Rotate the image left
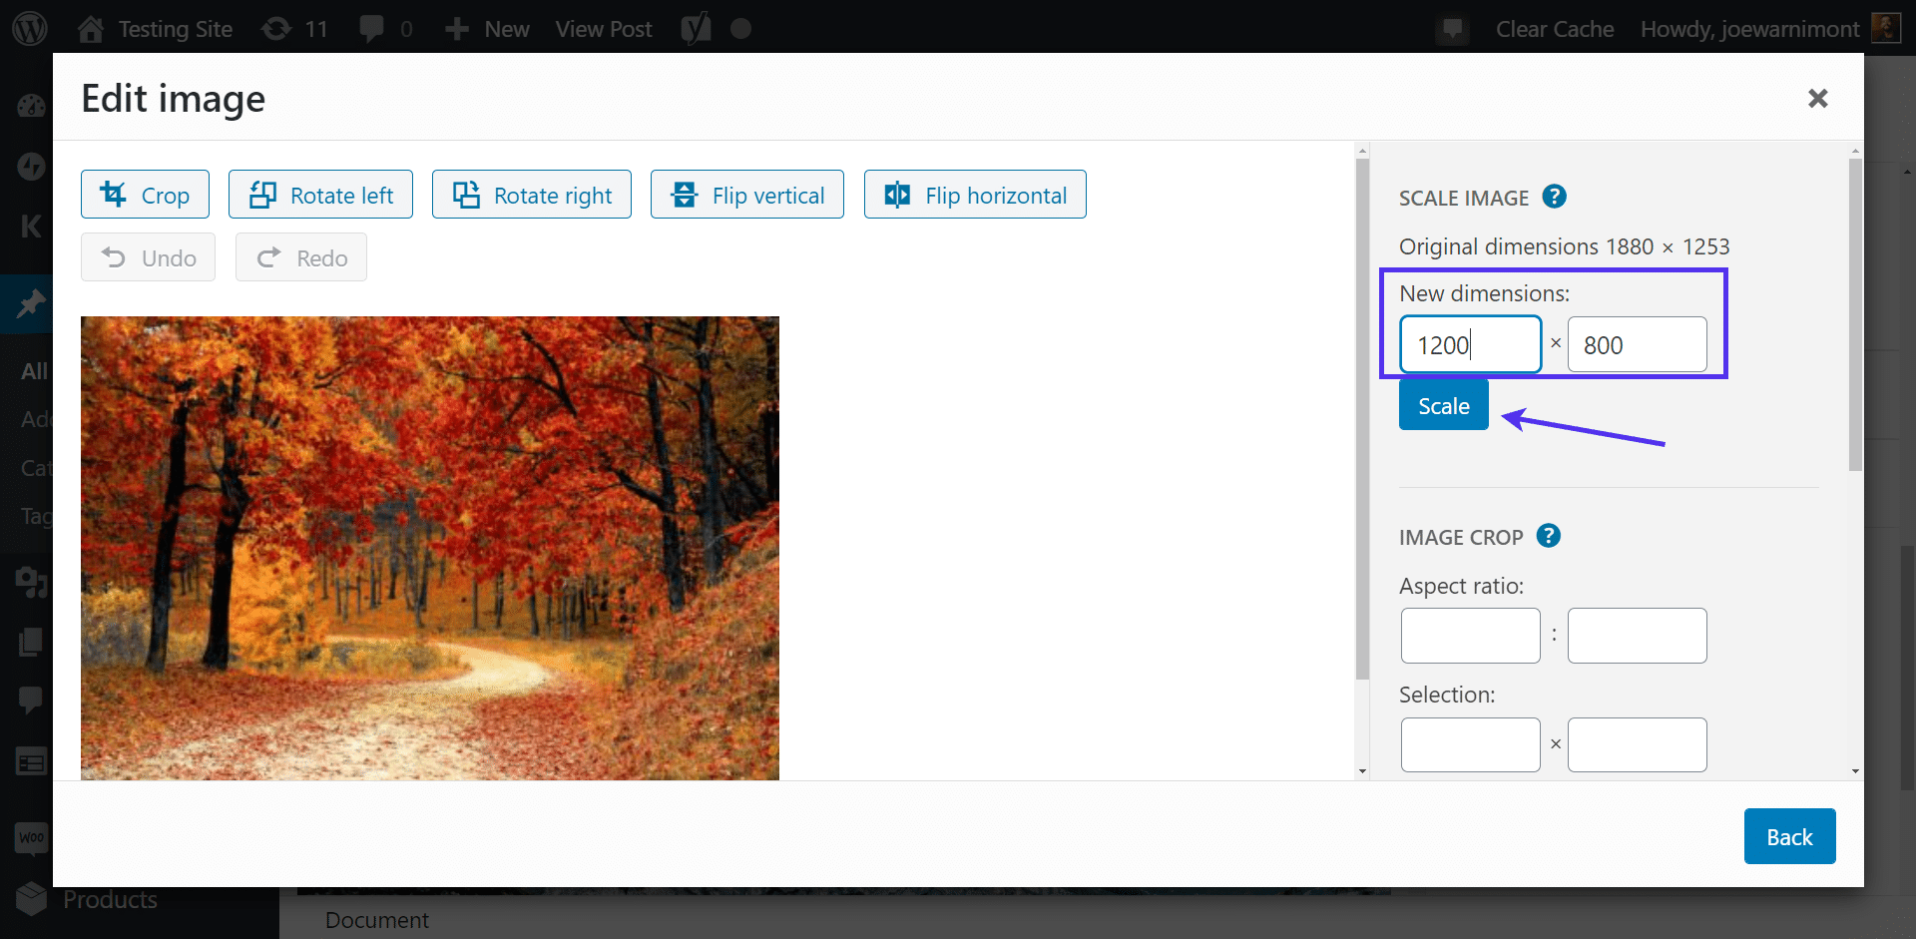Viewport: 1916px width, 939px height. (320, 195)
